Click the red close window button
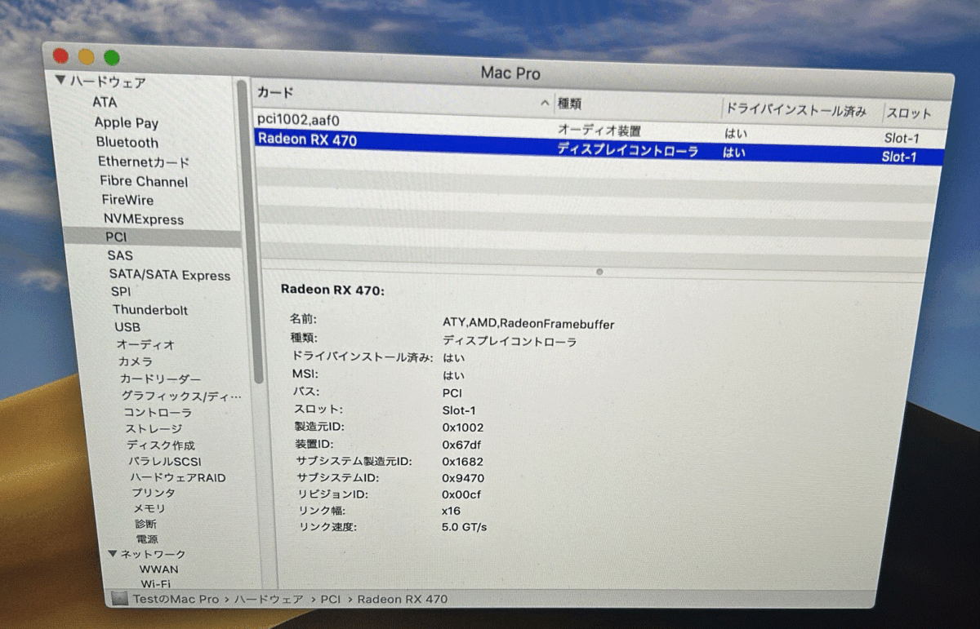This screenshot has height=629, width=980. click(60, 56)
